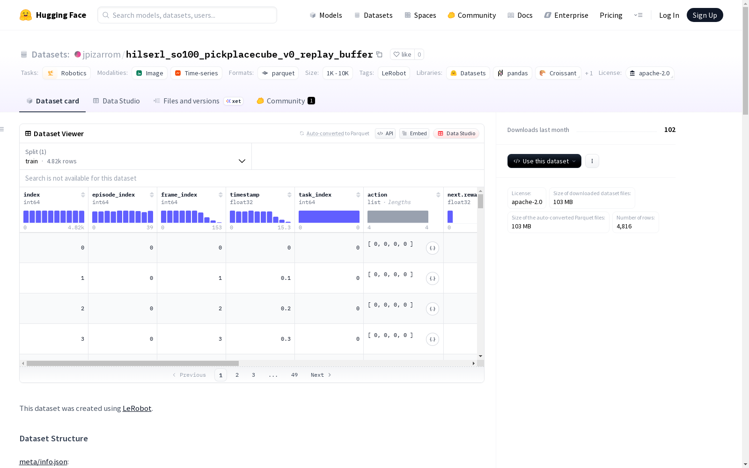Sort by the task_index column
This screenshot has width=749, height=468.
click(x=358, y=195)
